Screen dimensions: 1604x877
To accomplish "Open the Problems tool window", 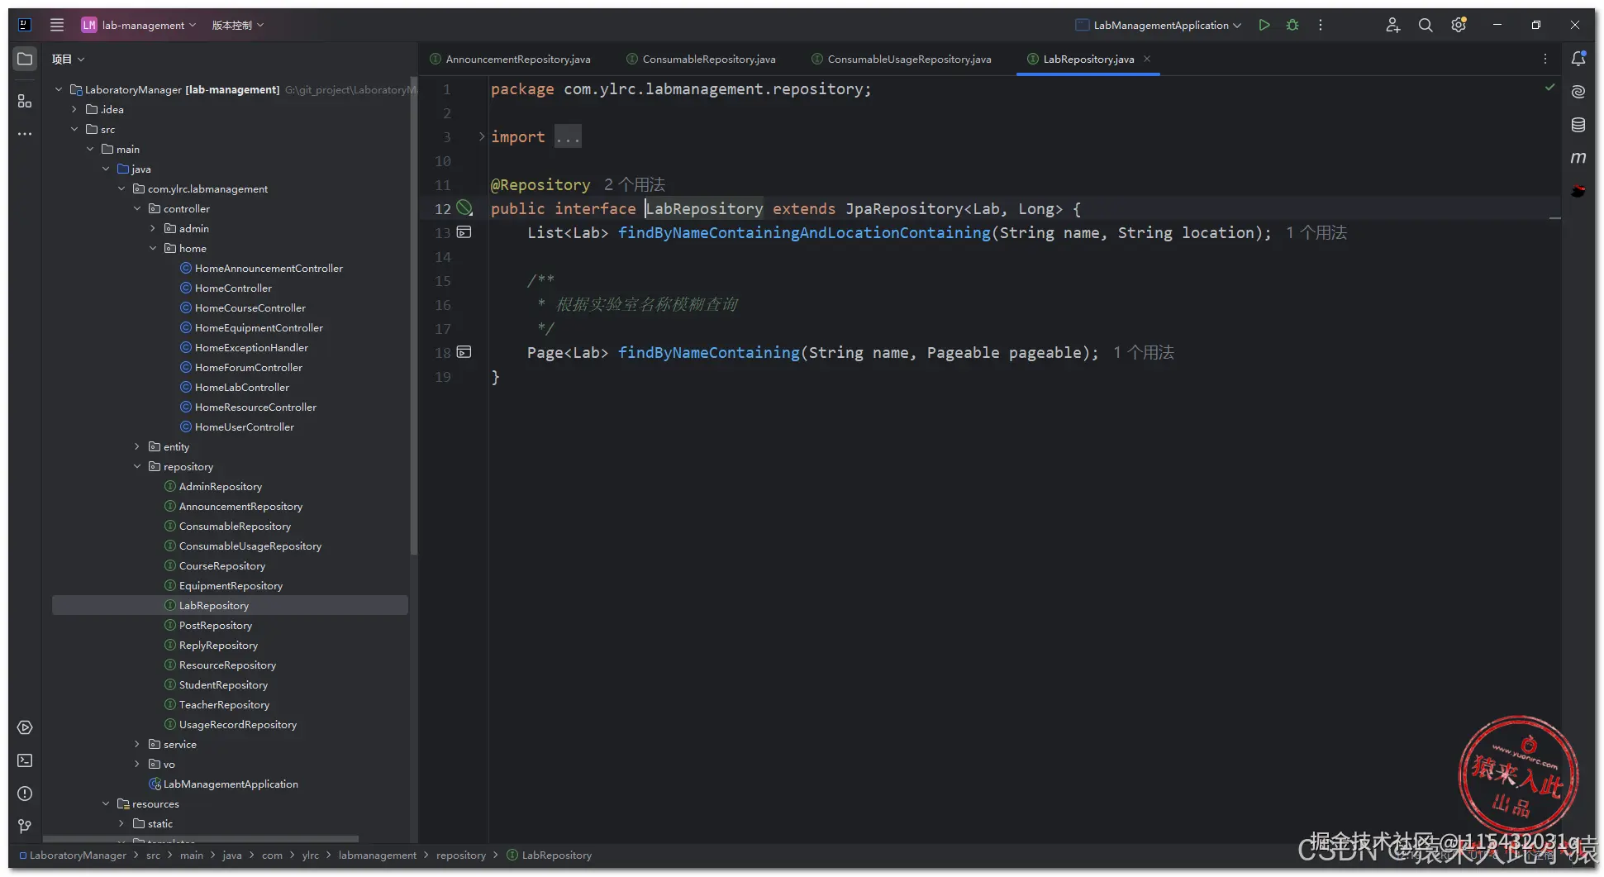I will pos(25,794).
